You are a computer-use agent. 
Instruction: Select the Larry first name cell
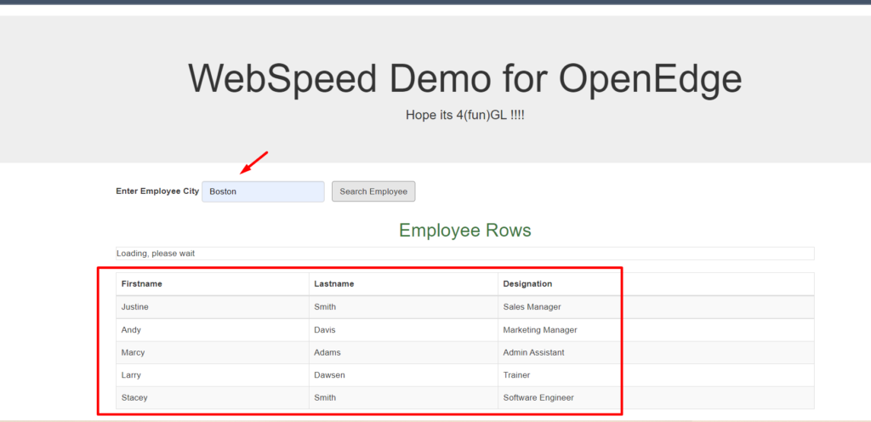(132, 375)
